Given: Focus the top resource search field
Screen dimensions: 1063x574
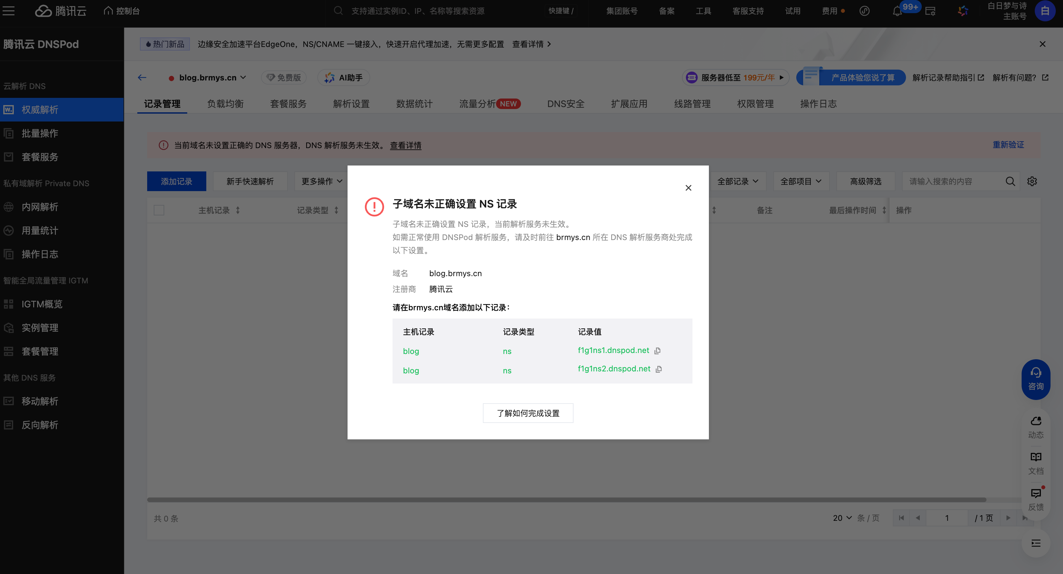Looking at the screenshot, I should (438, 11).
